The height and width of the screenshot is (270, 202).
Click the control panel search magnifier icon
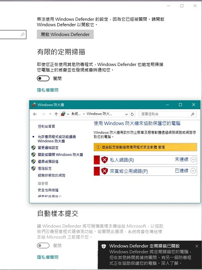tap(193, 114)
